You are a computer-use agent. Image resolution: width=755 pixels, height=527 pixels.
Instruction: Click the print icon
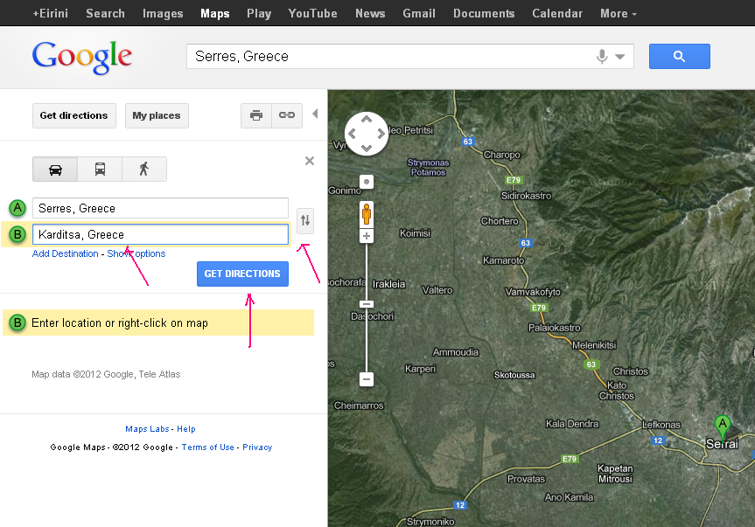[256, 115]
